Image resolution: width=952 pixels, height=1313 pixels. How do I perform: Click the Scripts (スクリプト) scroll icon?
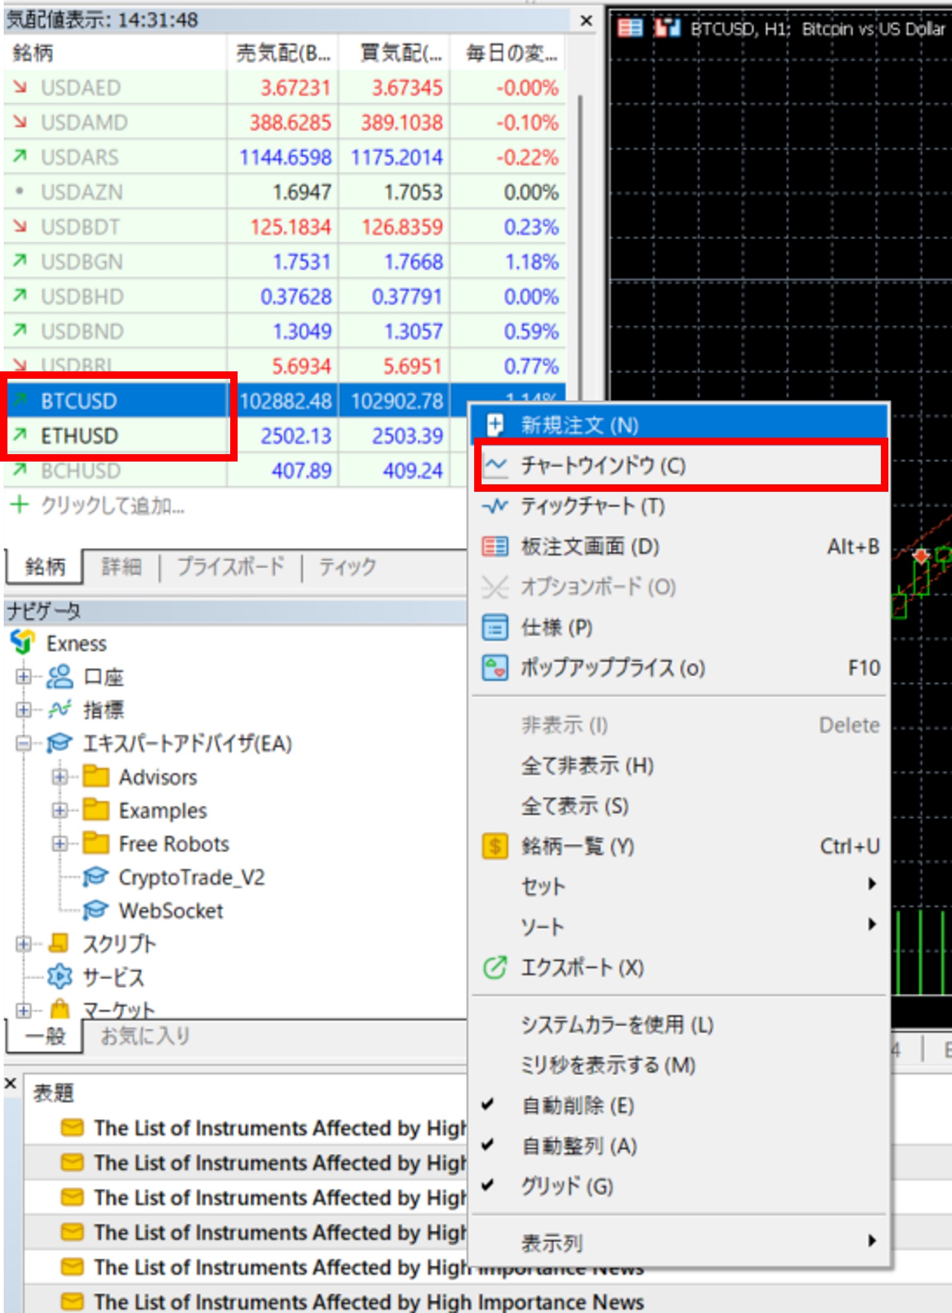point(59,944)
